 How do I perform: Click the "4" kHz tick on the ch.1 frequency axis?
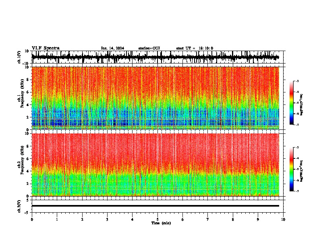click(x=28, y=105)
